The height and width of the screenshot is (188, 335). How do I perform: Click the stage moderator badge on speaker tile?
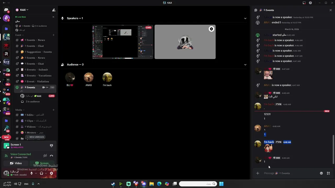click(211, 29)
